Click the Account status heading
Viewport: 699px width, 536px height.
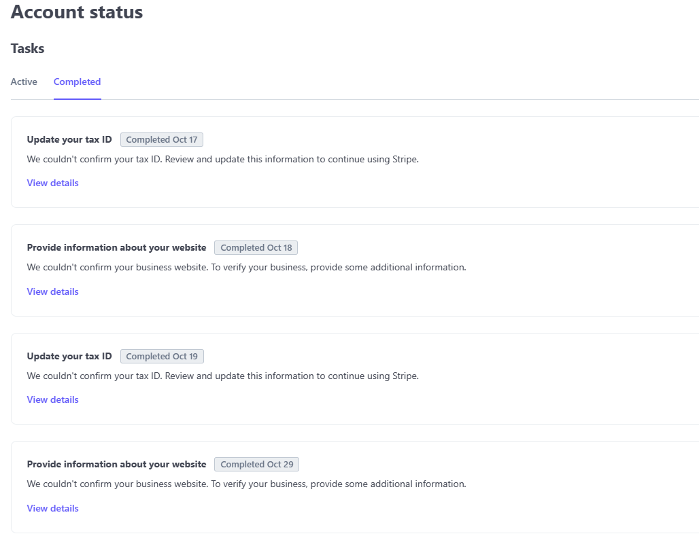tap(77, 12)
